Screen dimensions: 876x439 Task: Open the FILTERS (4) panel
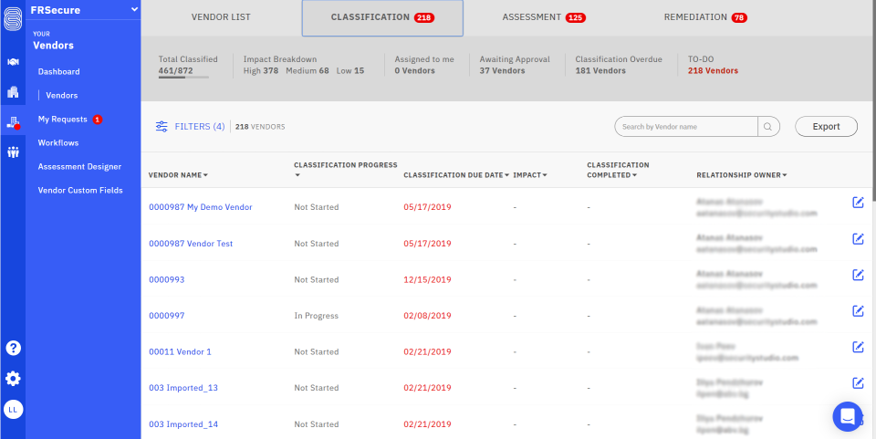point(200,127)
